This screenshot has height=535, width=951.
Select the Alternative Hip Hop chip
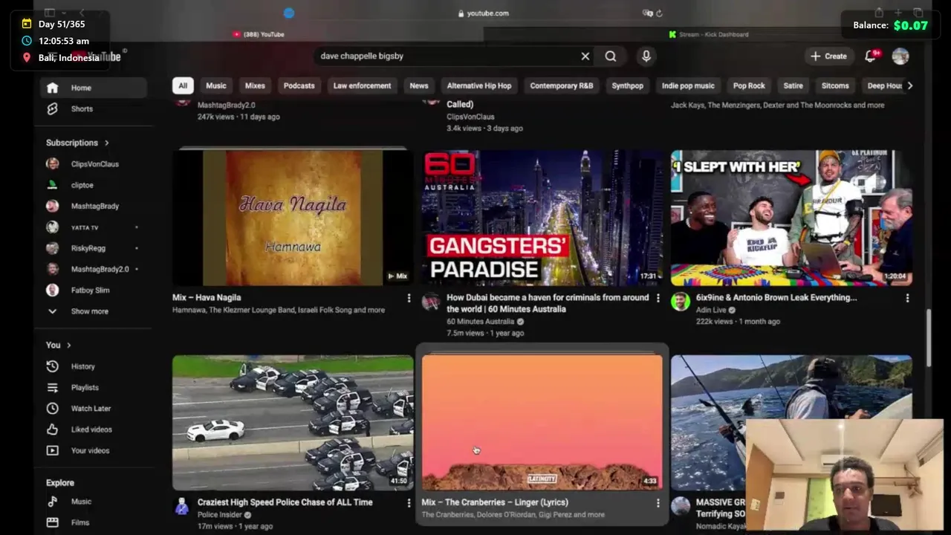click(x=479, y=85)
